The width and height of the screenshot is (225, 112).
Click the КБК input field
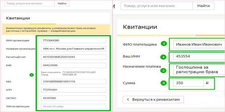73,82
